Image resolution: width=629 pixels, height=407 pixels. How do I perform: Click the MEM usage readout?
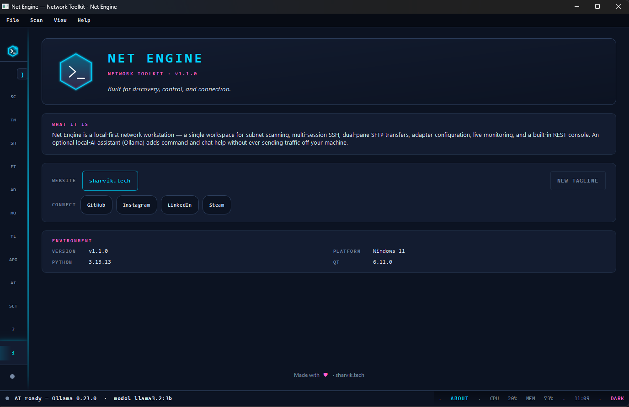point(539,398)
